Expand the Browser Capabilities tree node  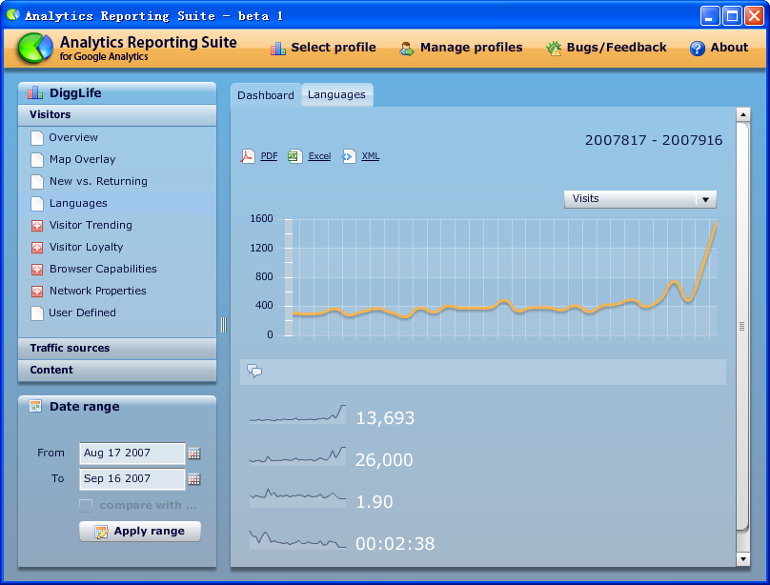click(37, 270)
